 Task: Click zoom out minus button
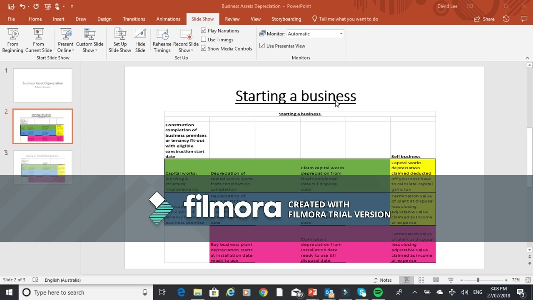tap(461, 280)
